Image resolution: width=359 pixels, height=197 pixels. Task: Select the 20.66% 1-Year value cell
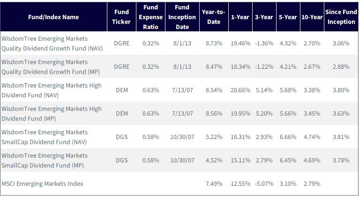[x=240, y=90]
